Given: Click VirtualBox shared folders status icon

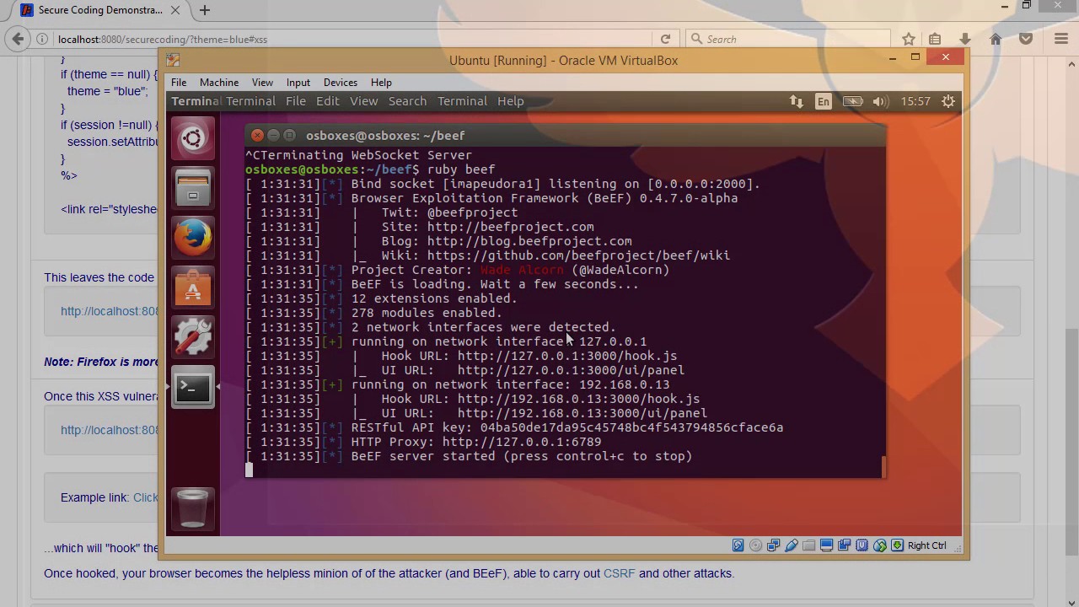Looking at the screenshot, I should (808, 545).
